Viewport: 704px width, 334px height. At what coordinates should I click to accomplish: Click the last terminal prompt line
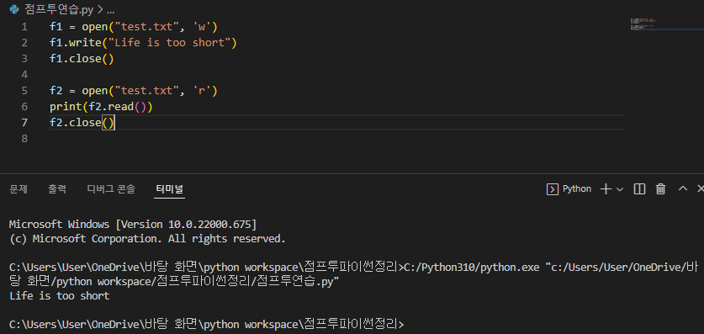(x=207, y=324)
